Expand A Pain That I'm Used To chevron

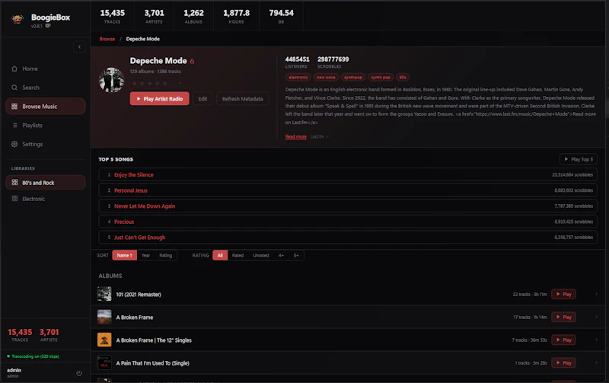click(596, 362)
